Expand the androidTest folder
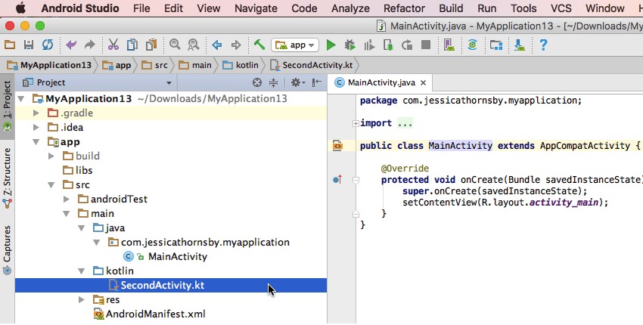The image size is (643, 325). [x=67, y=200]
